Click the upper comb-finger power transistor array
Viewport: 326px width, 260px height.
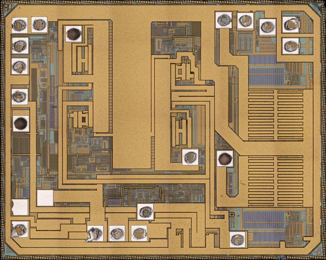point(275,115)
